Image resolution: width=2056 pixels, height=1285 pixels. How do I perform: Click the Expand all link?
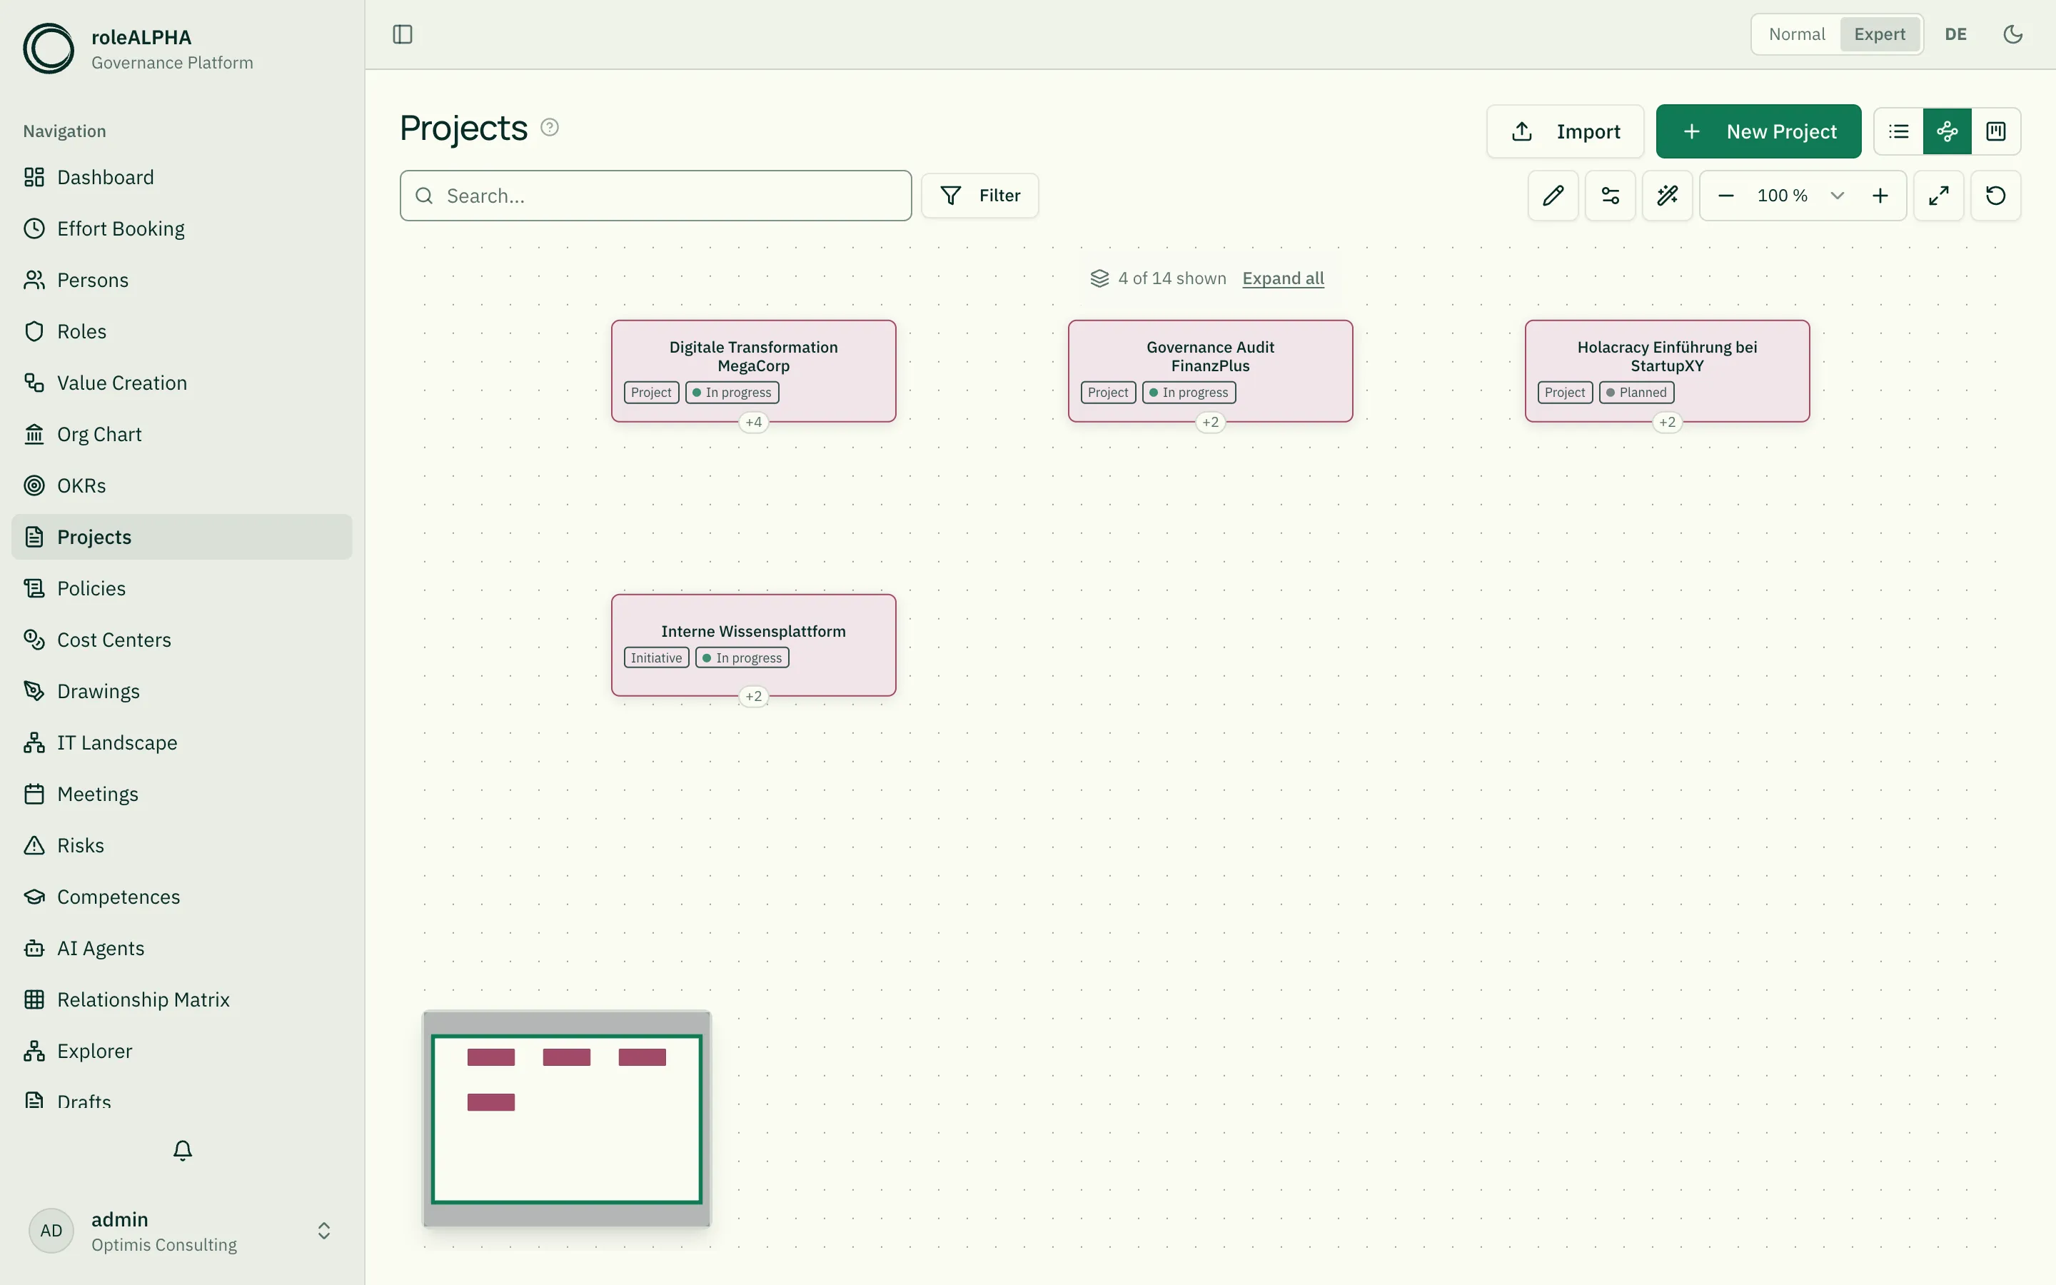[x=1283, y=278]
